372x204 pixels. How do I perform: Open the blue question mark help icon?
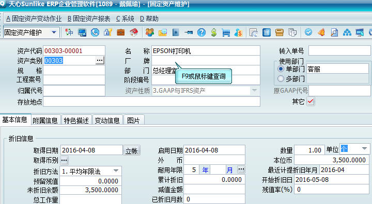[202, 32]
